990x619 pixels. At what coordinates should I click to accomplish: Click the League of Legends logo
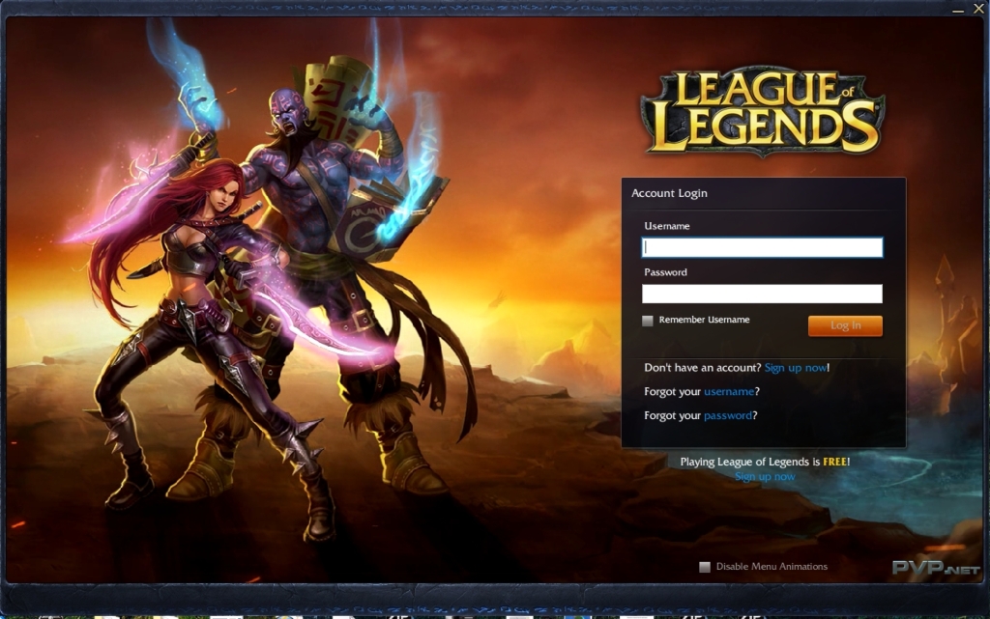pyautogui.click(x=763, y=112)
